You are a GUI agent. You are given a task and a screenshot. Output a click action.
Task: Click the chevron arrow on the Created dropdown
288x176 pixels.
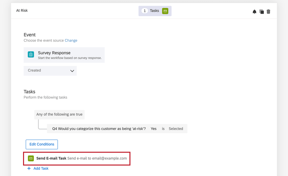(72, 71)
